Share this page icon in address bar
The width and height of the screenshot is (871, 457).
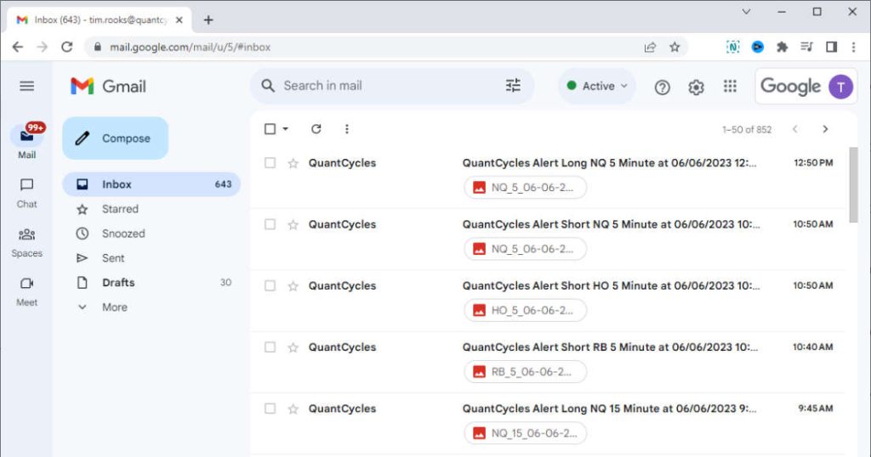[650, 47]
